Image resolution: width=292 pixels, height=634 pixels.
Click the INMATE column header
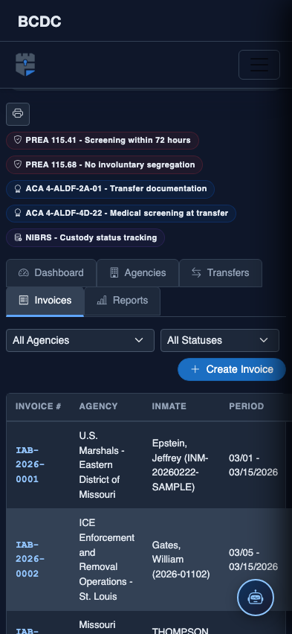[169, 406]
